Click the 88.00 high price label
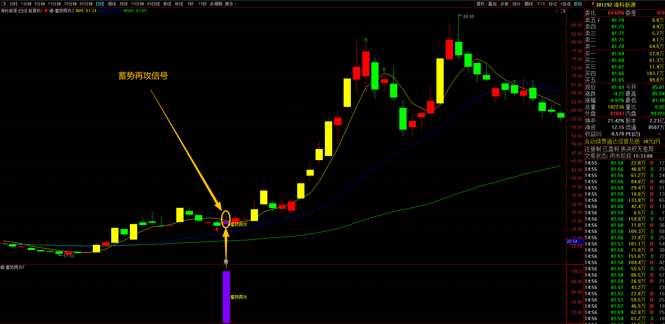 tap(469, 17)
